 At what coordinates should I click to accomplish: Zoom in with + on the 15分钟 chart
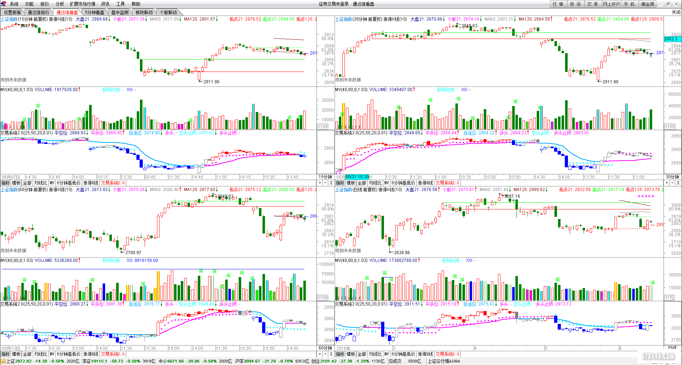click(320, 183)
